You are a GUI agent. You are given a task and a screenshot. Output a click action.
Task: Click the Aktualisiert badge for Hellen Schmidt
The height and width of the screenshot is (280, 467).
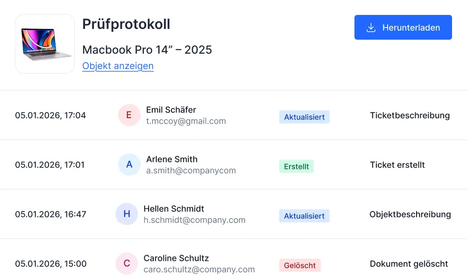click(x=304, y=216)
